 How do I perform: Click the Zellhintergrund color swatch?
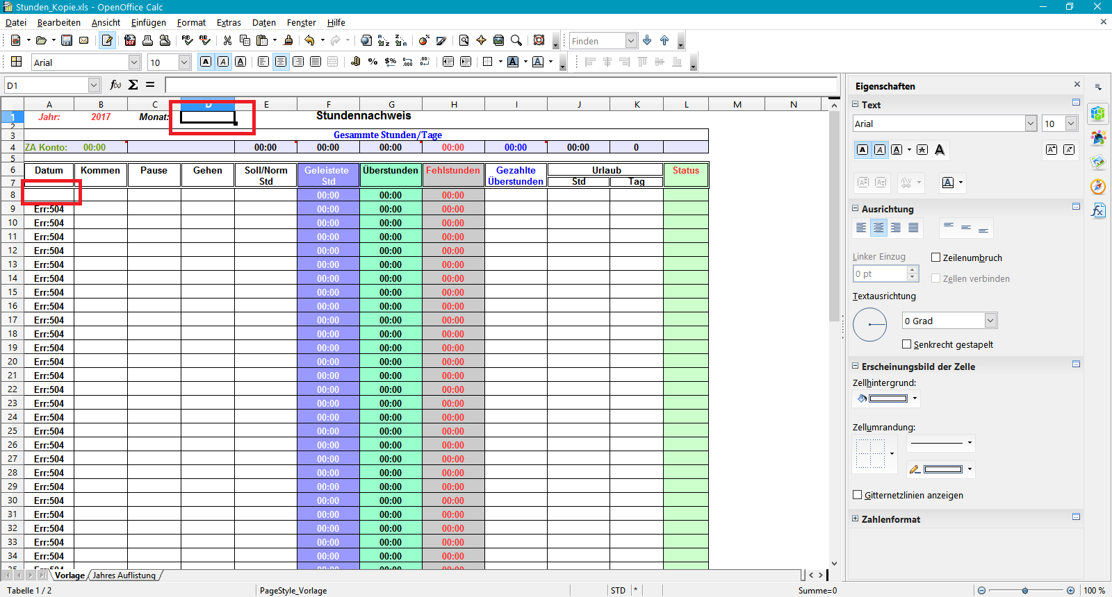[888, 398]
